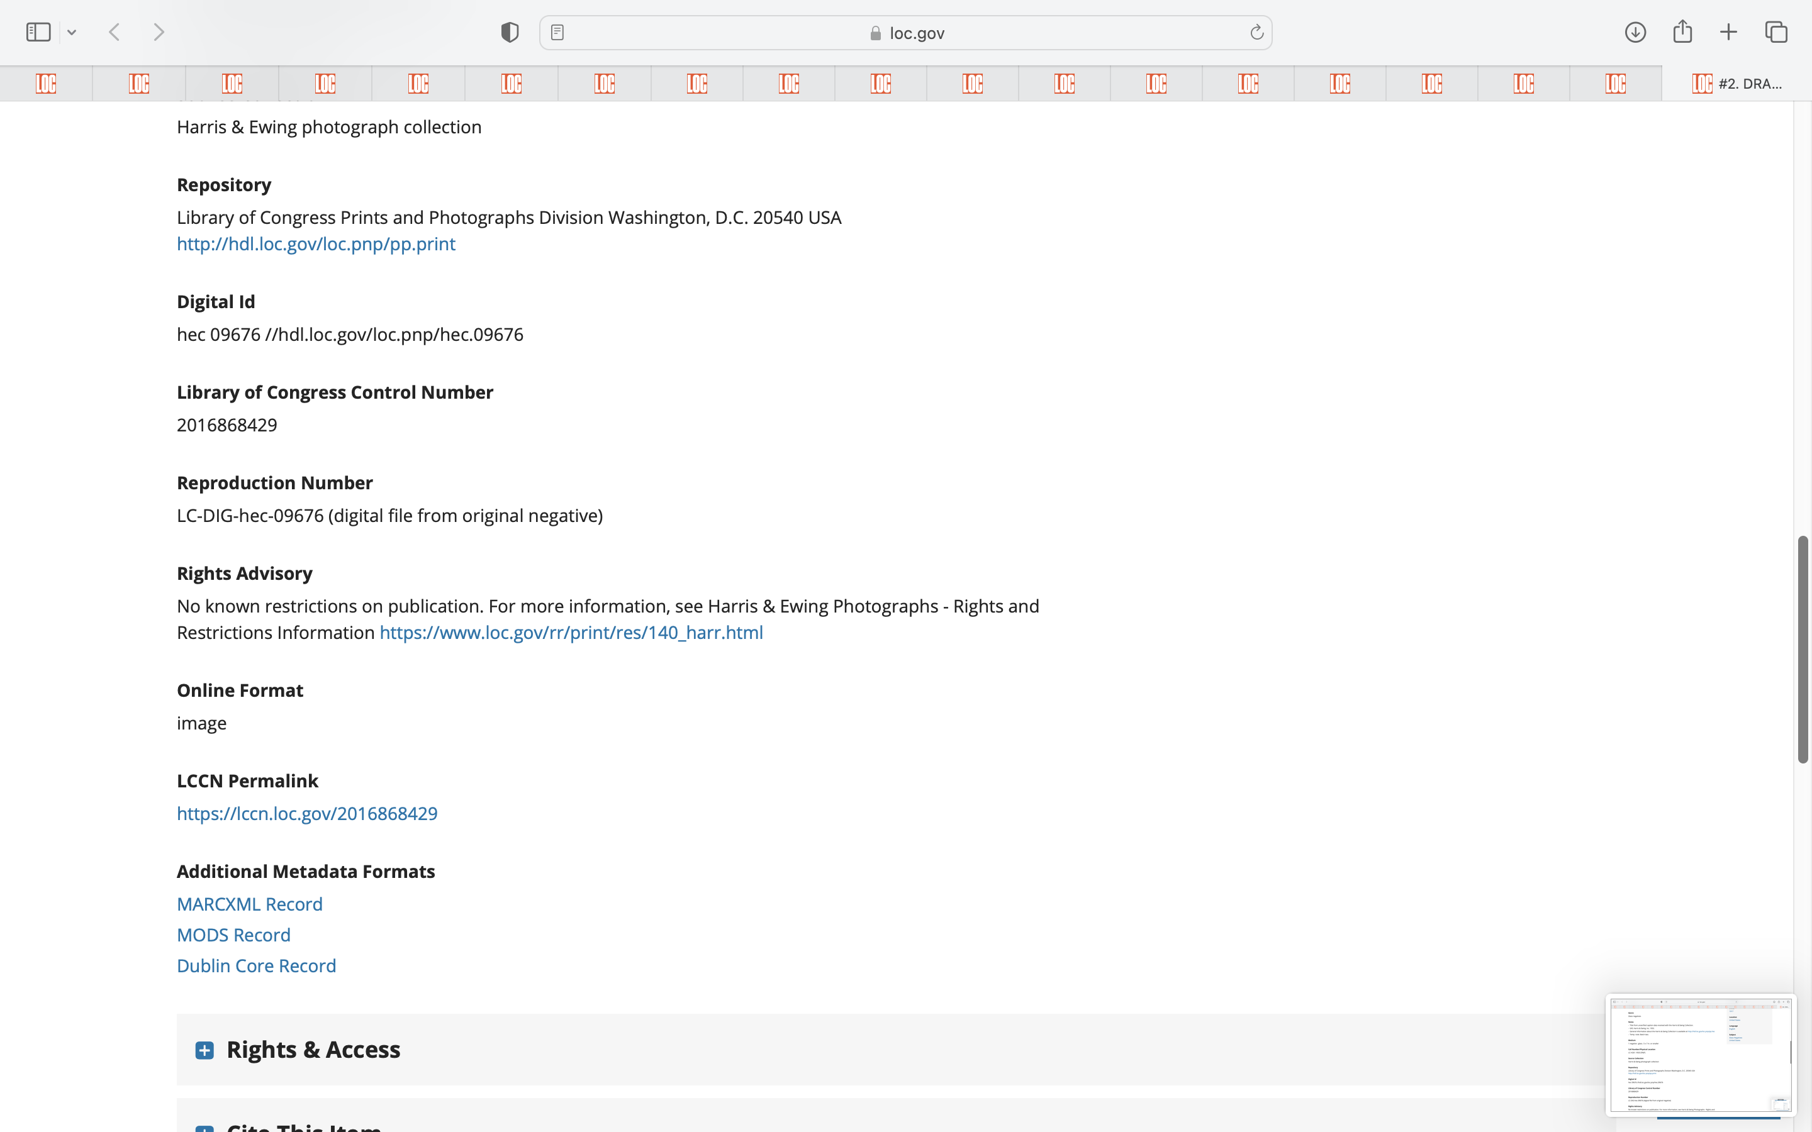The width and height of the screenshot is (1812, 1132).
Task: Click the LCCN permalink URL
Action: (307, 813)
